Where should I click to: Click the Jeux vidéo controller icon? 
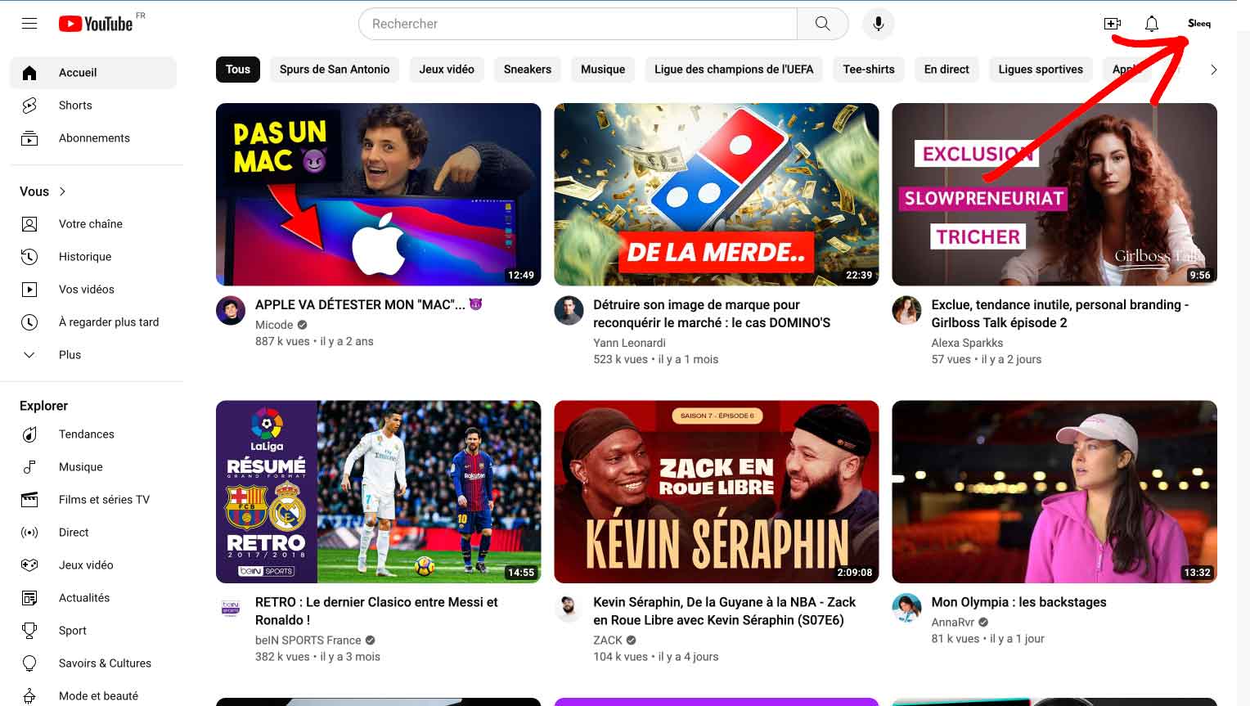29,565
